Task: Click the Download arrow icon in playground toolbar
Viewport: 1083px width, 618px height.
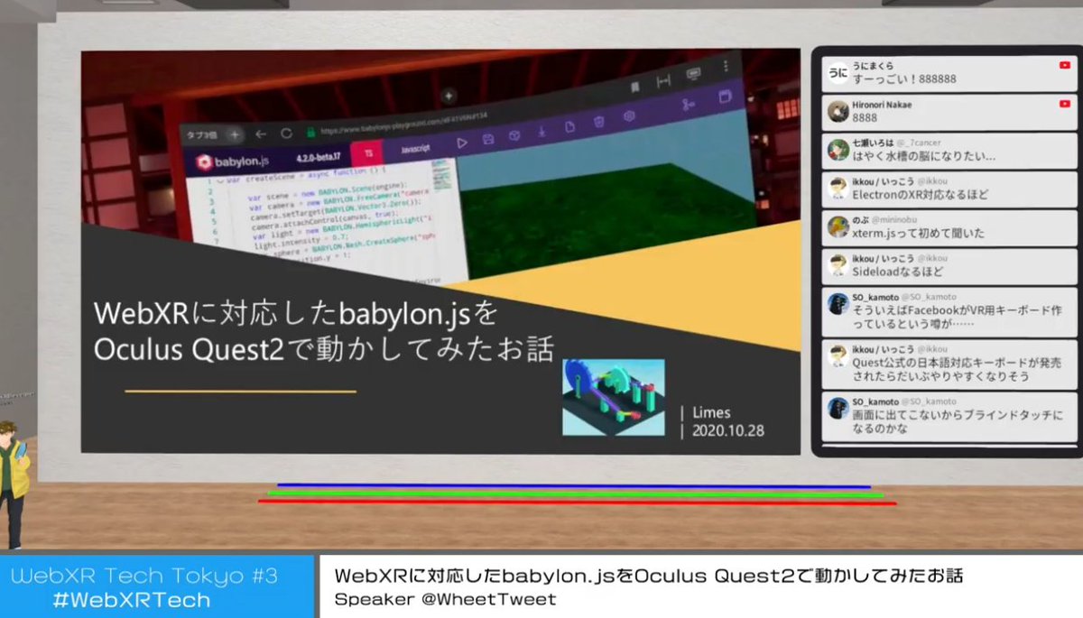Action: point(541,132)
